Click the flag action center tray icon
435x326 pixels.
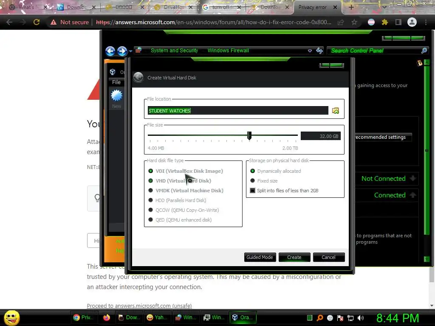340,318
